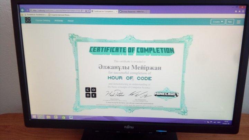Click the sign-in button next to Create
This screenshot has height=140, width=249.
(x=230, y=22)
